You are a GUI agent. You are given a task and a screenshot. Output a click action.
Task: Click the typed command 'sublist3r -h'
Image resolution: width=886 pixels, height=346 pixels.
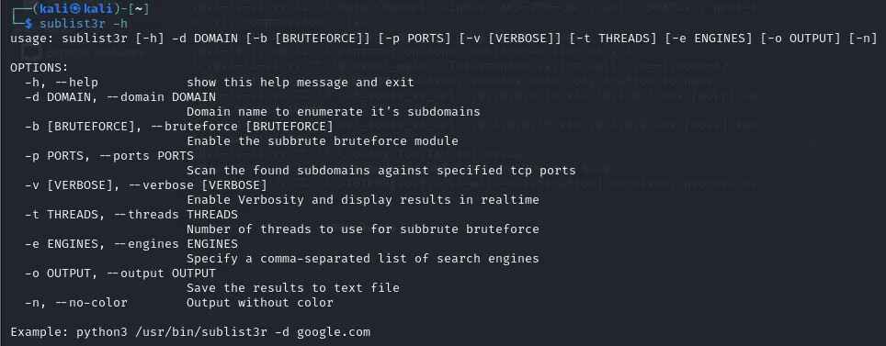tap(83, 23)
